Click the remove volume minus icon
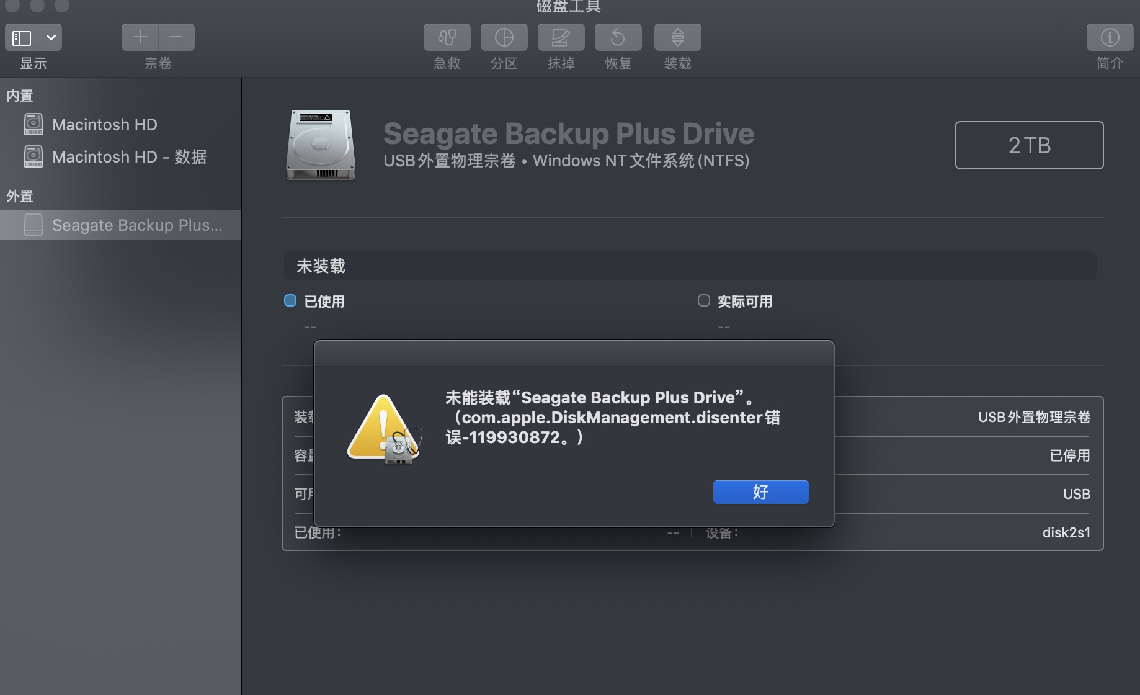Viewport: 1140px width, 695px height. [x=176, y=37]
